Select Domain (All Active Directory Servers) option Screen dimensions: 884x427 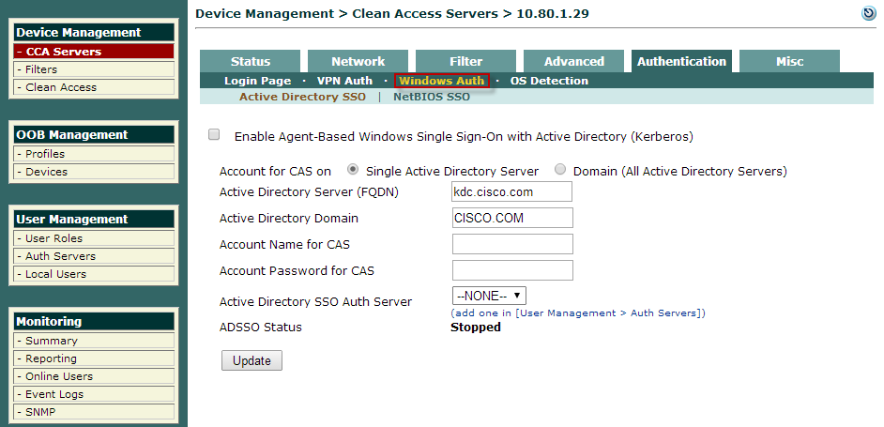pyautogui.click(x=560, y=169)
